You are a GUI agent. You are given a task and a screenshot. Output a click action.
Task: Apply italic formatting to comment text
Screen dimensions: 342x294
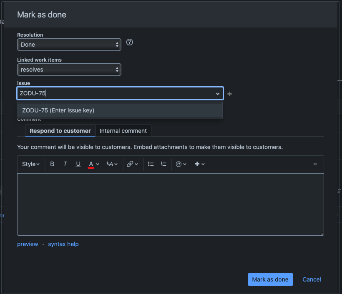tap(65, 164)
